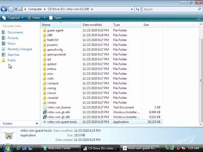The width and height of the screenshot is (203, 152).
Task: Click scrollbar down arrow in file list
Action: coord(201,124)
